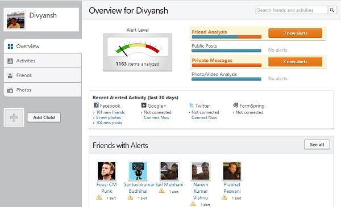View Private Messages 3 new alerts
341x207 pixels.
[295, 62]
